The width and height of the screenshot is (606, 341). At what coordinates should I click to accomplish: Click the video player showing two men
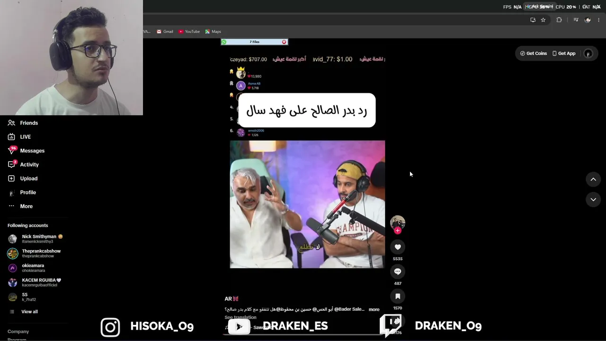(x=307, y=204)
